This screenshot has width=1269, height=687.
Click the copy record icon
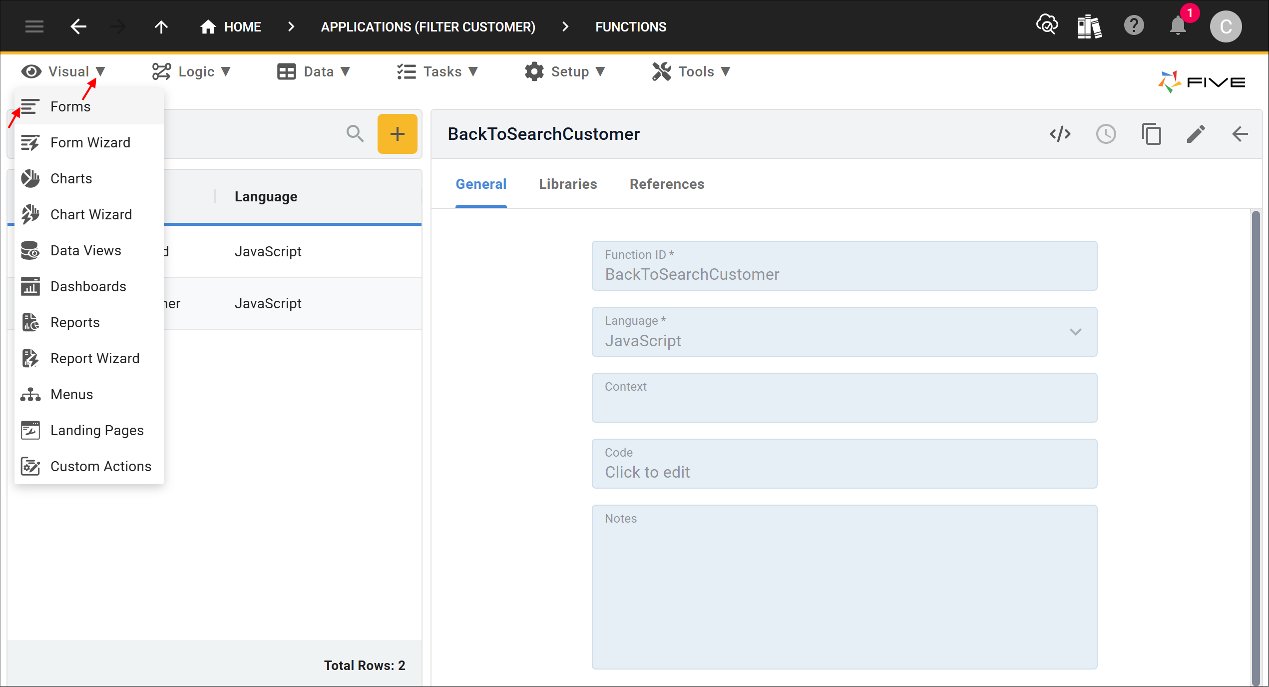coord(1151,134)
